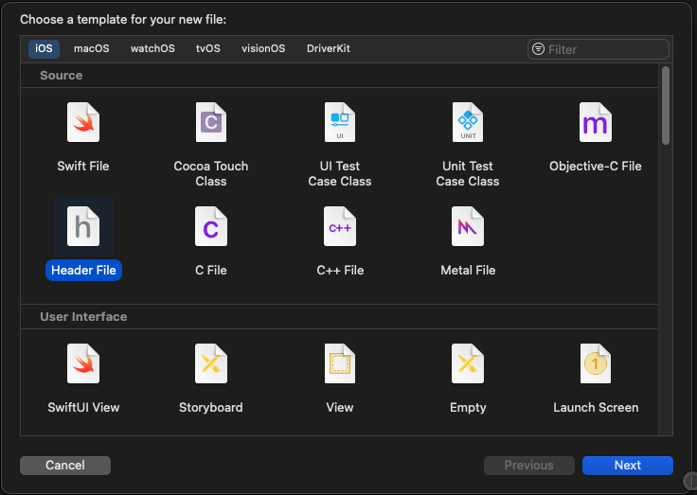Select the C++ File template icon
The image size is (697, 495).
coord(340,226)
